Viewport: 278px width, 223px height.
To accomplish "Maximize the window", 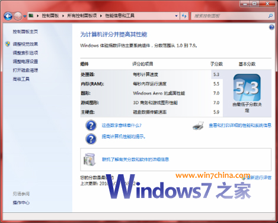I will click(255, 4).
